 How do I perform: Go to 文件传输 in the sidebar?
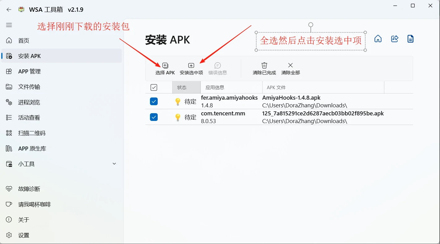tap(29, 87)
